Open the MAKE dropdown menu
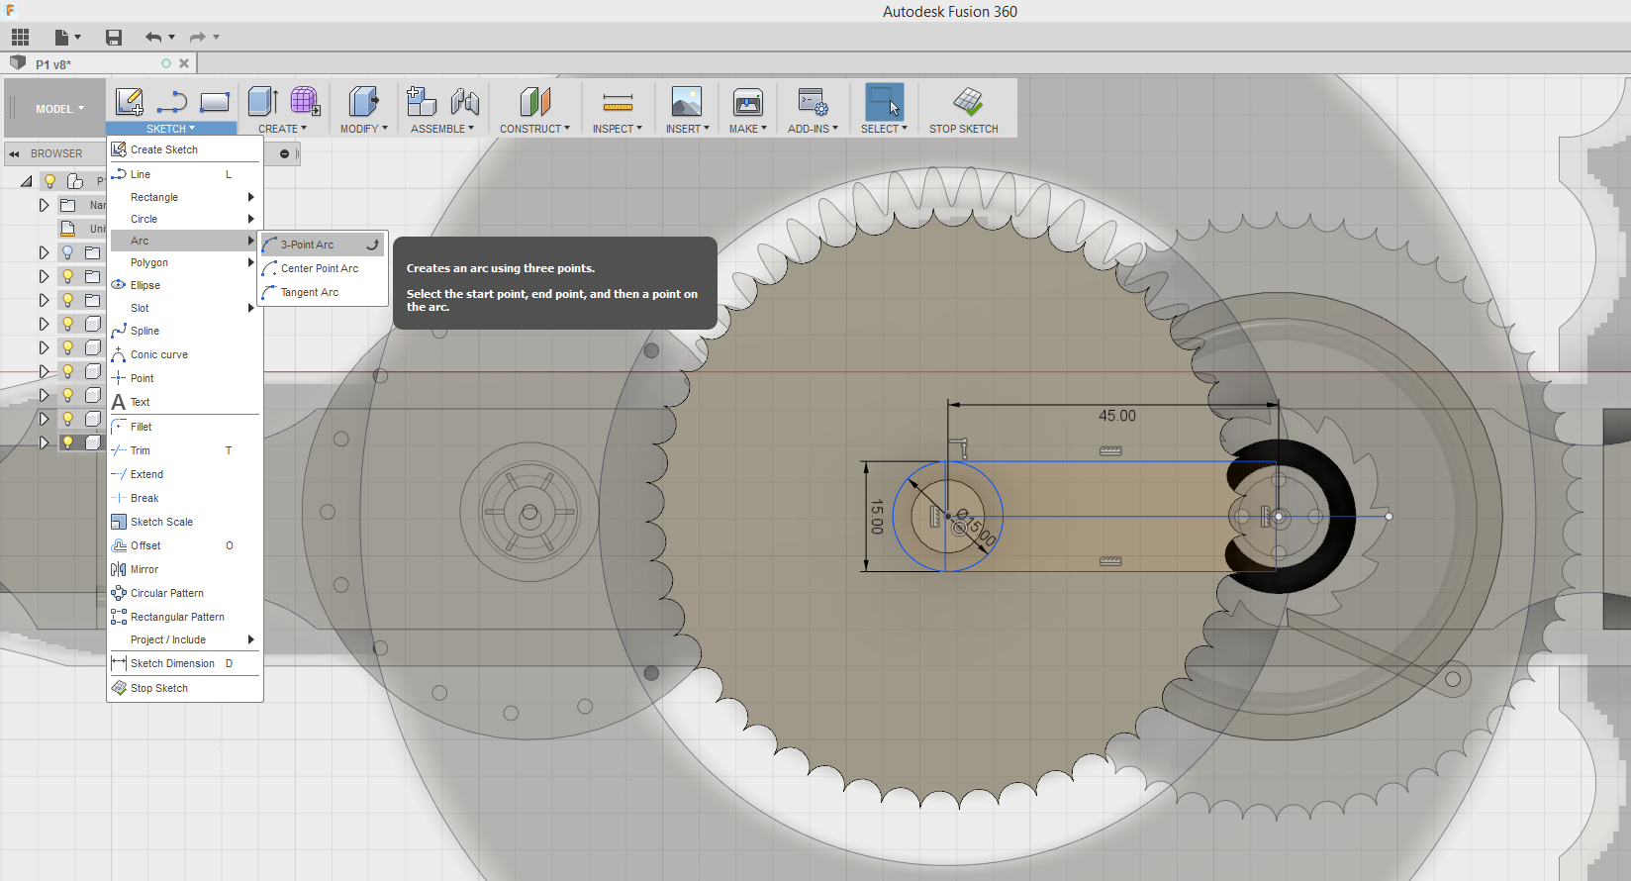 (748, 129)
